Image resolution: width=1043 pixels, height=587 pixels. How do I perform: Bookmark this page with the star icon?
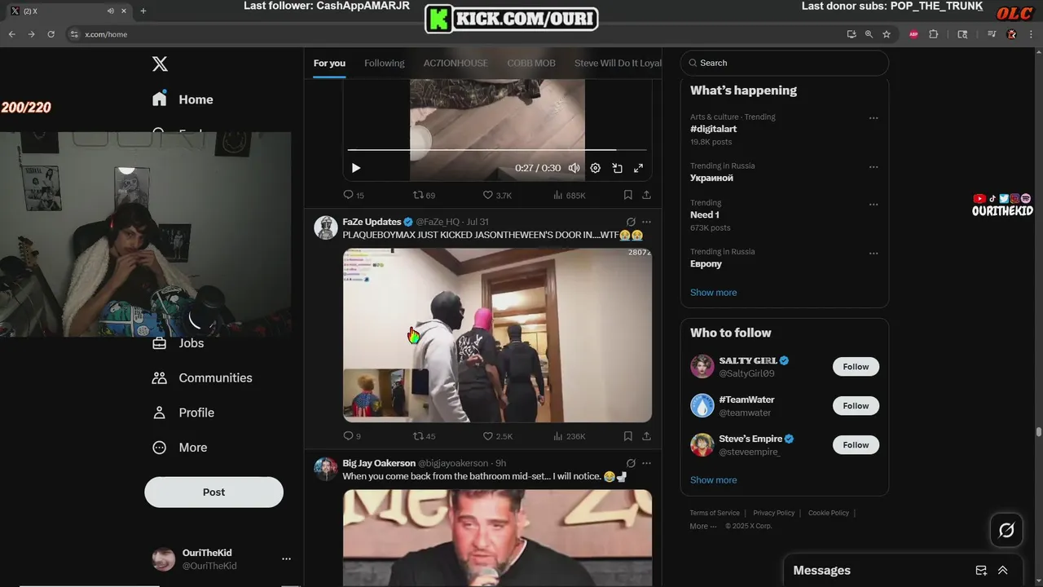887,34
